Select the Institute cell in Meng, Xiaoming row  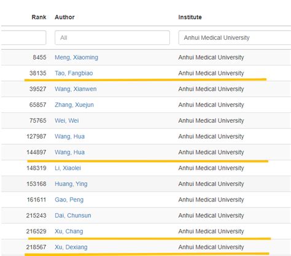click(211, 58)
